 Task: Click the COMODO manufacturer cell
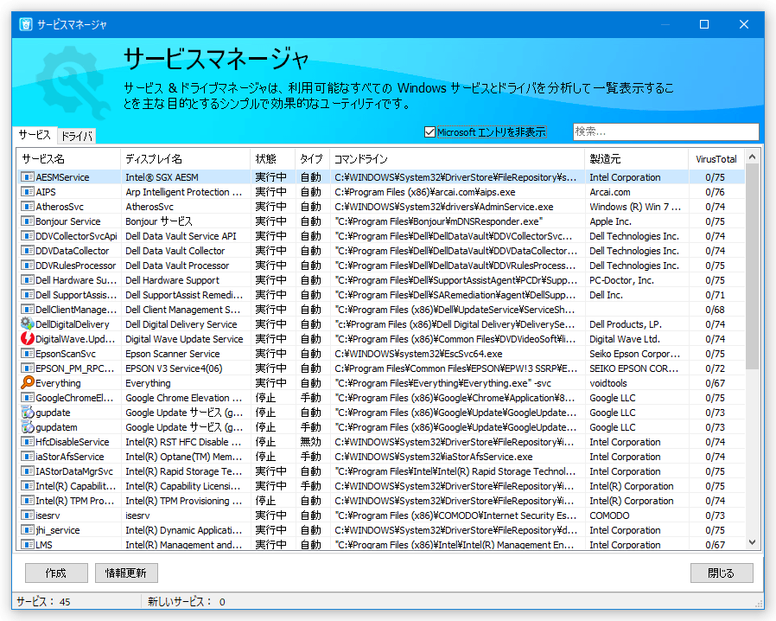[609, 515]
